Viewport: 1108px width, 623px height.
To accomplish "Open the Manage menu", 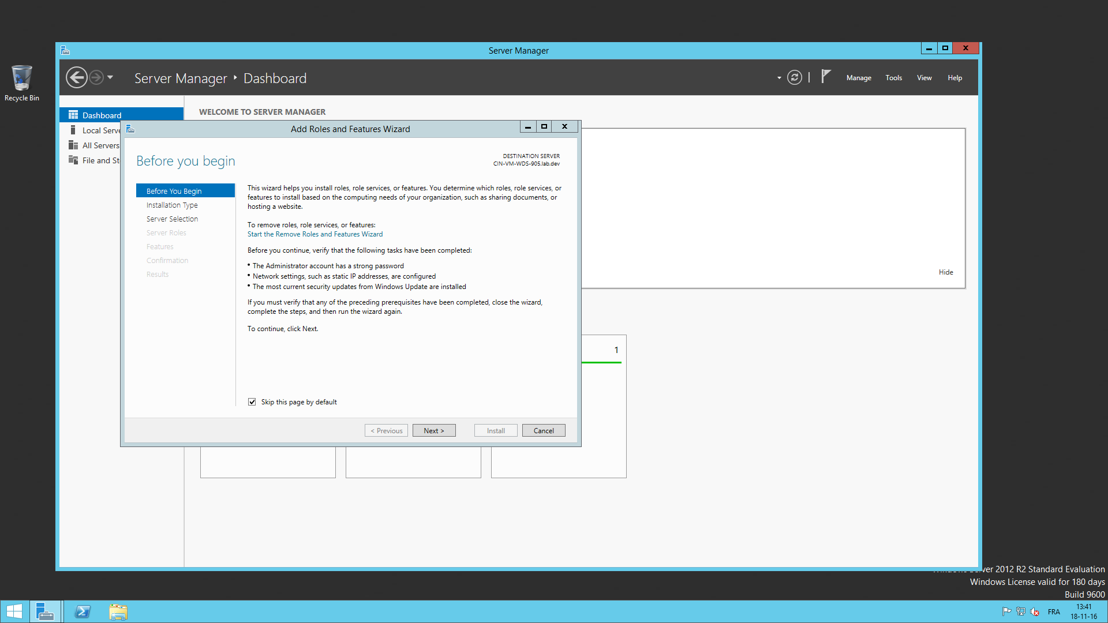I will pyautogui.click(x=859, y=78).
